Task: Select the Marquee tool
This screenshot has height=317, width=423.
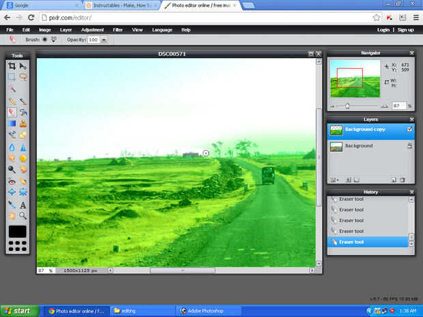Action: click(x=12, y=77)
